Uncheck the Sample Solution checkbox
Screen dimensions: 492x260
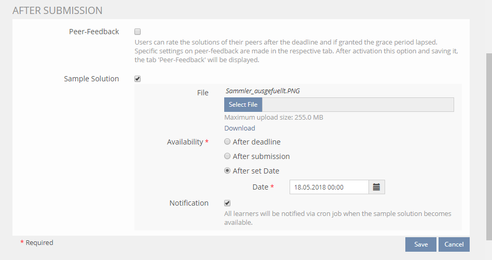pyautogui.click(x=138, y=79)
